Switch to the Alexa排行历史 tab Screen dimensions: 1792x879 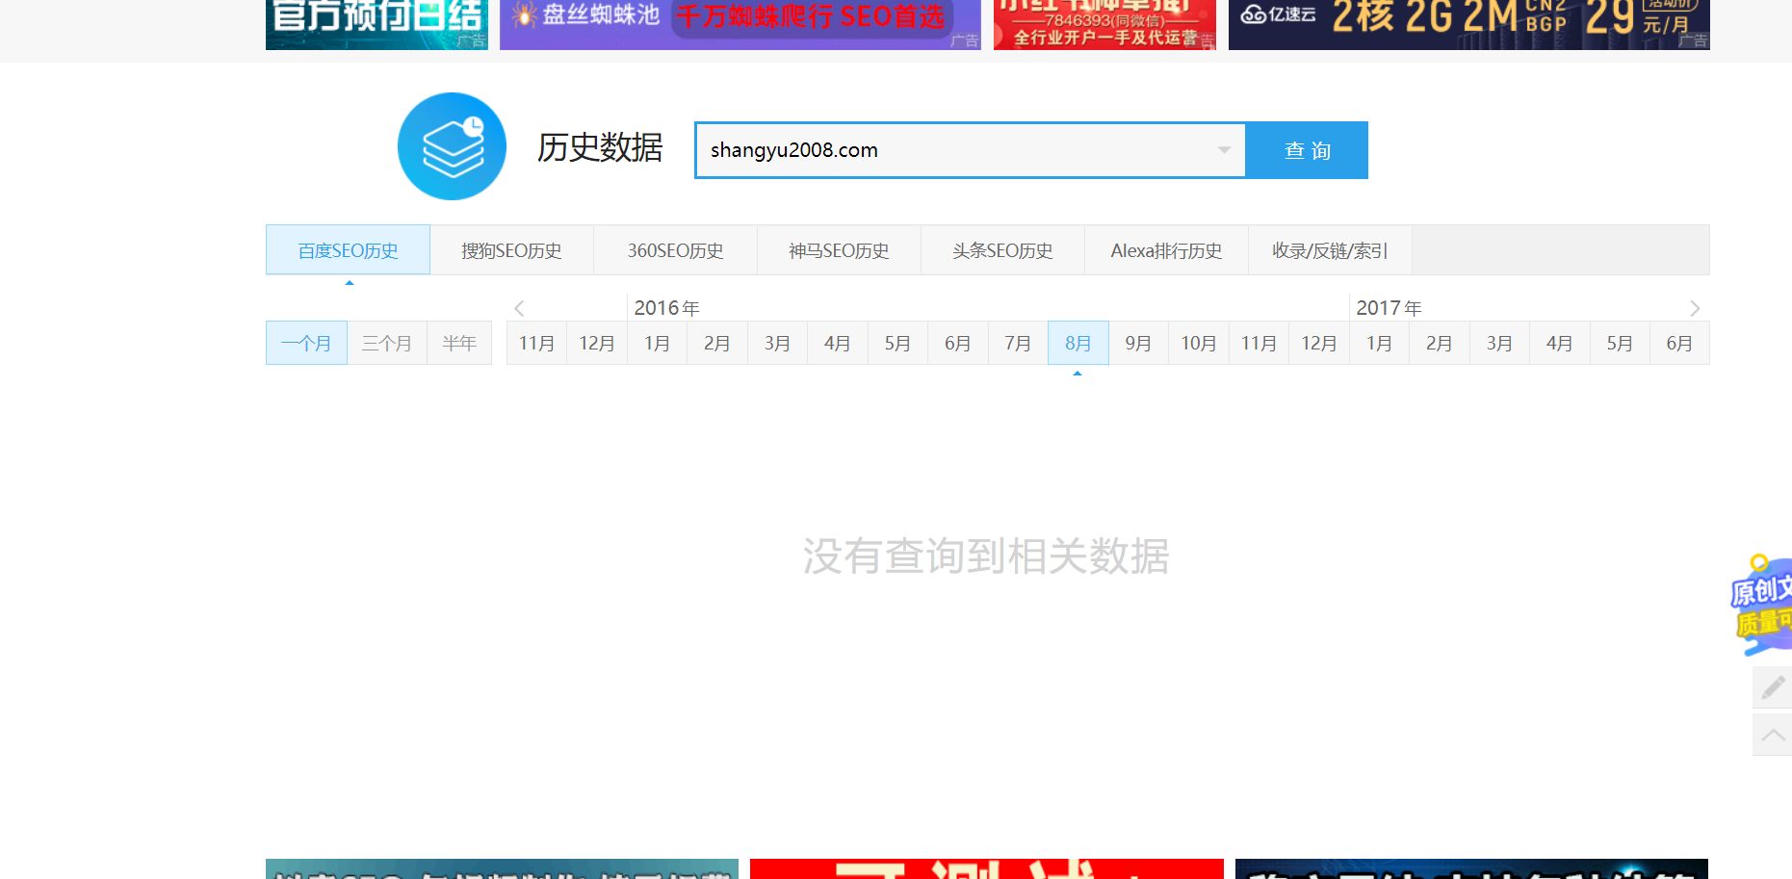click(x=1166, y=249)
